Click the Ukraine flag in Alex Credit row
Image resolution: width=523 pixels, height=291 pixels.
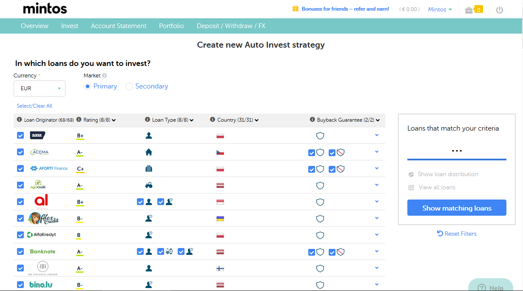[220, 219]
